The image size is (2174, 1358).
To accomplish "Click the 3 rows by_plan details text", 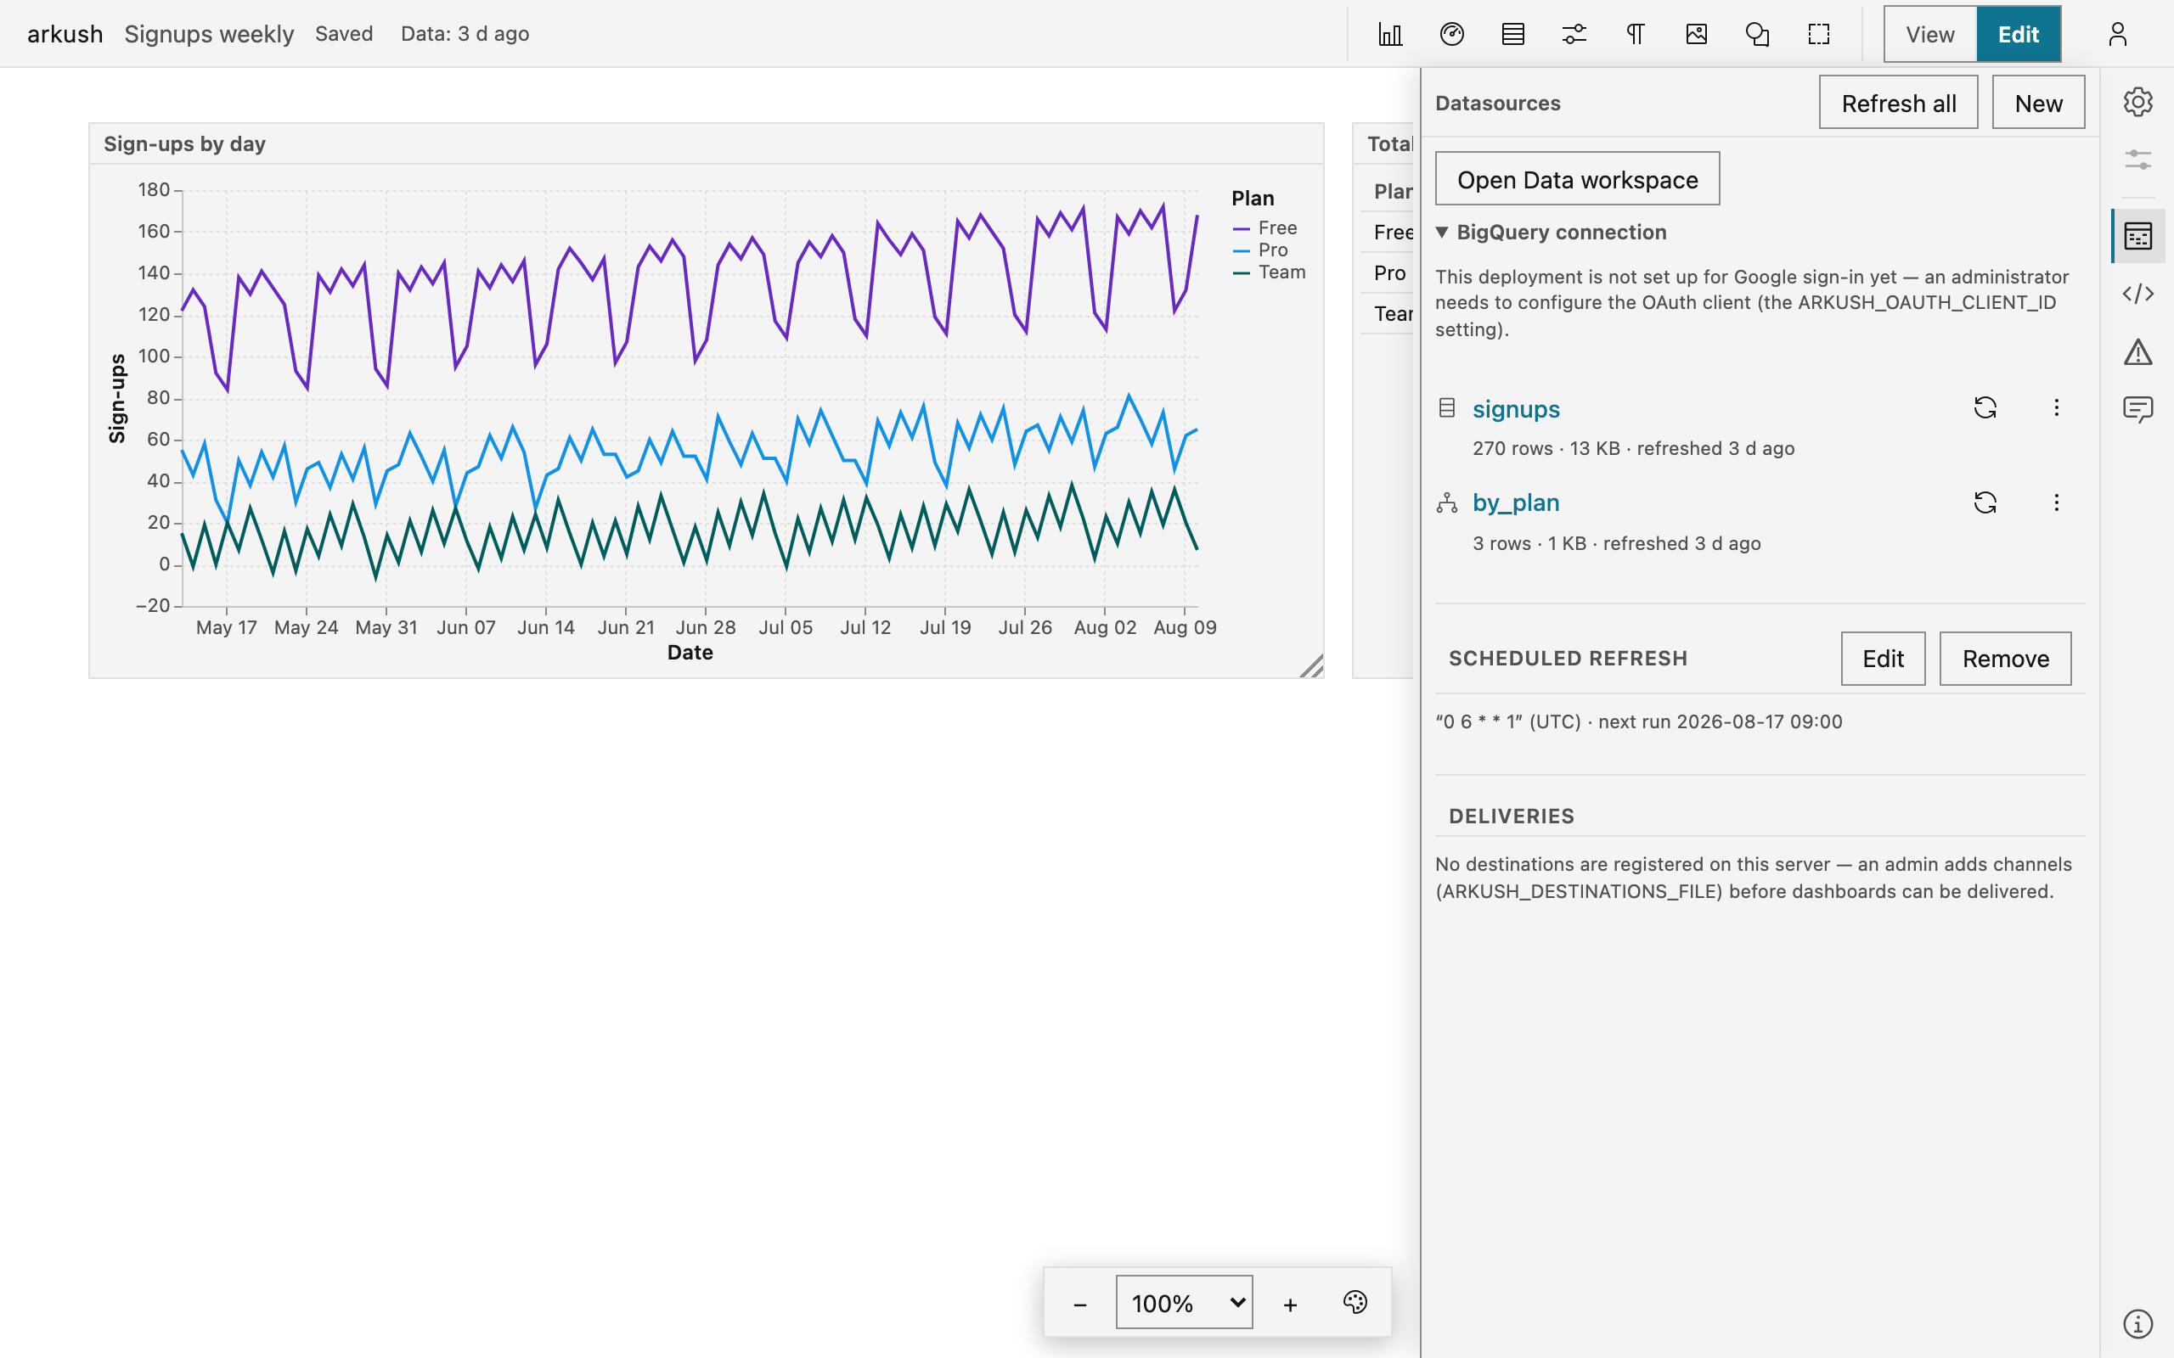I will point(1616,543).
